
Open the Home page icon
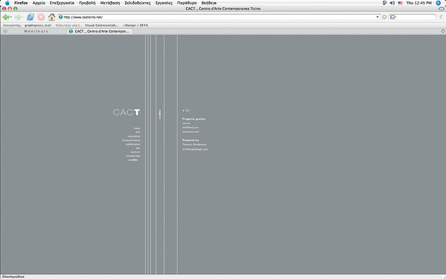coord(51,17)
